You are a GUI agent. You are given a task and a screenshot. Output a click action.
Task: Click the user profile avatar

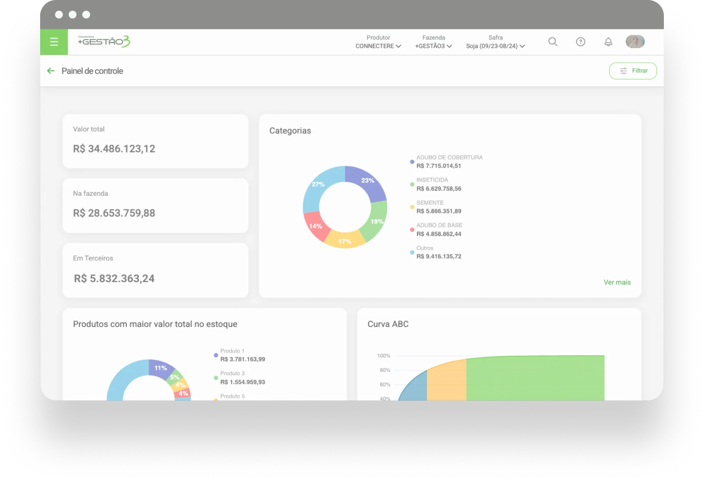click(x=635, y=42)
